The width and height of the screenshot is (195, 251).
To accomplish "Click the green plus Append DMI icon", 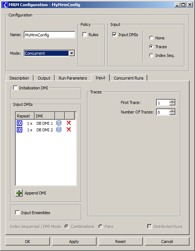I will (19, 193).
